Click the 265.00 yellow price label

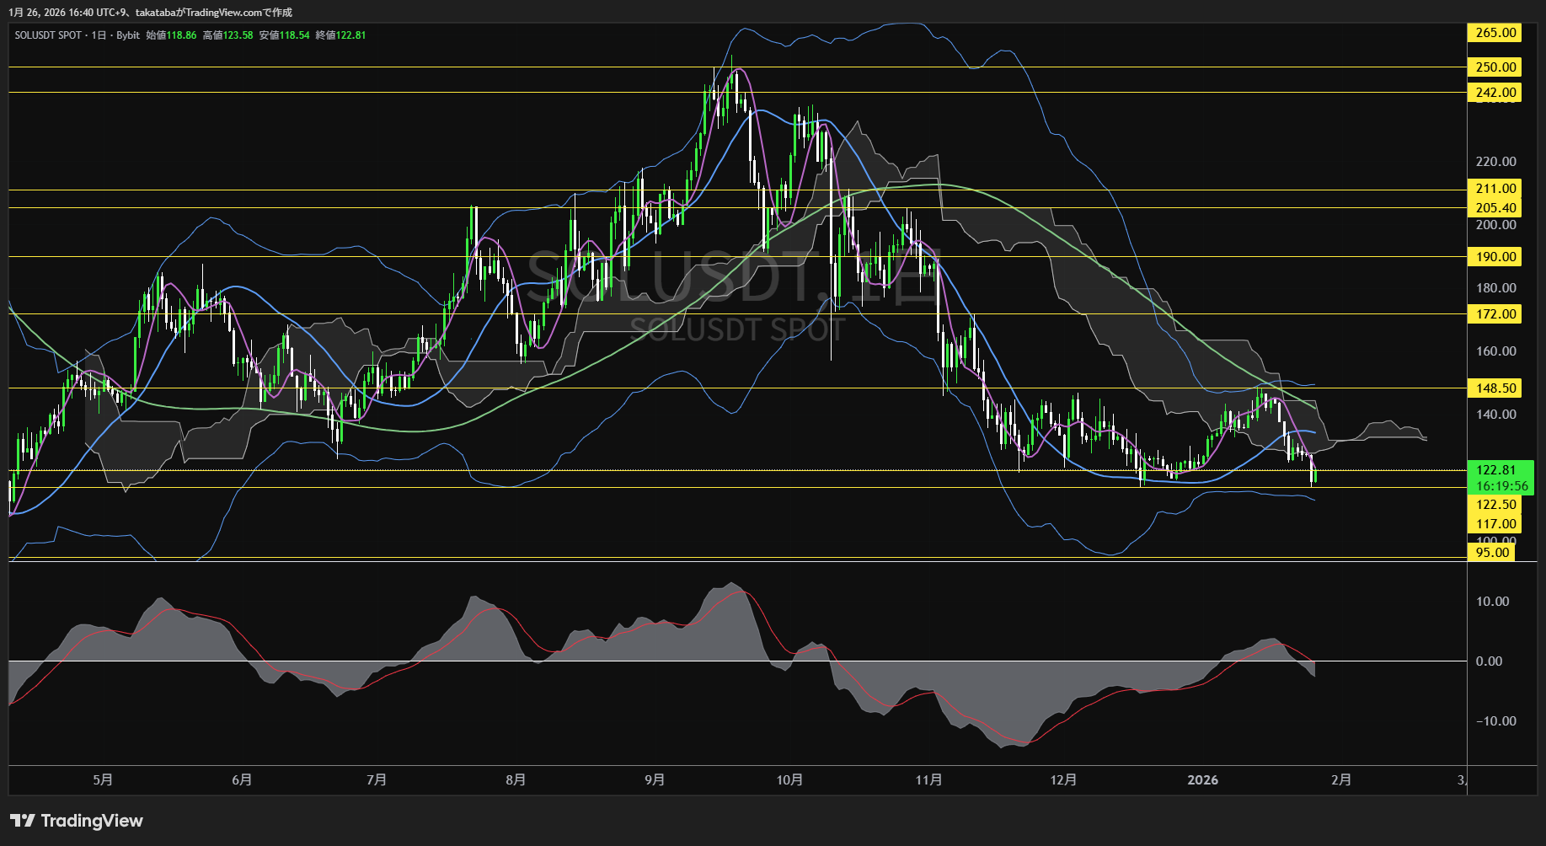point(1495,33)
